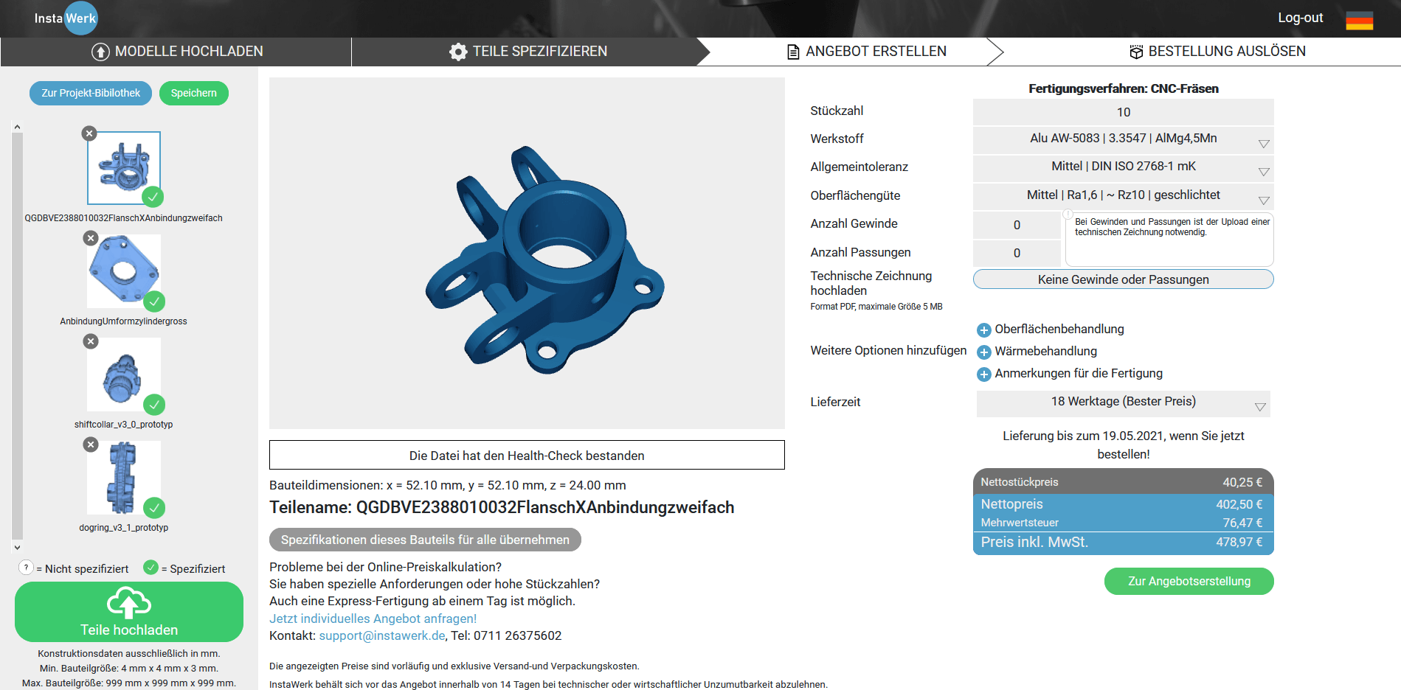Remove the QGDBVE2388010032 flange part with its X icon
The width and height of the screenshot is (1401, 690).
[x=89, y=133]
